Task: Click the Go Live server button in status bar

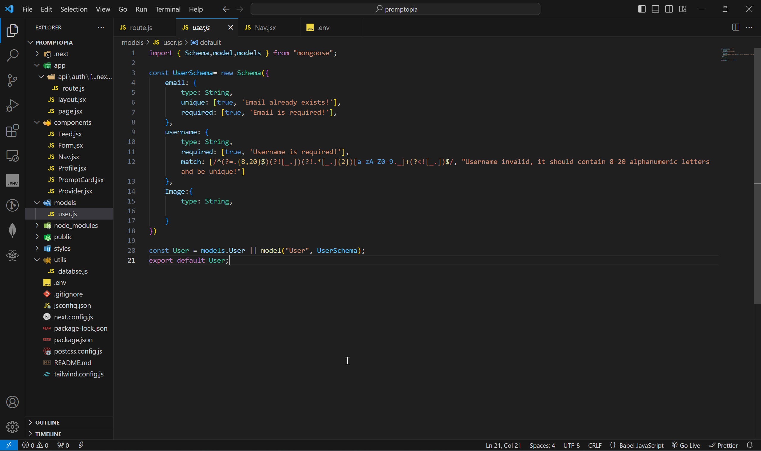Action: (686, 445)
